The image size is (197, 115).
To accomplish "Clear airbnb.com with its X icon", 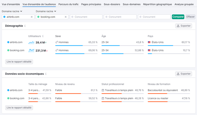I will coord(32,17).
